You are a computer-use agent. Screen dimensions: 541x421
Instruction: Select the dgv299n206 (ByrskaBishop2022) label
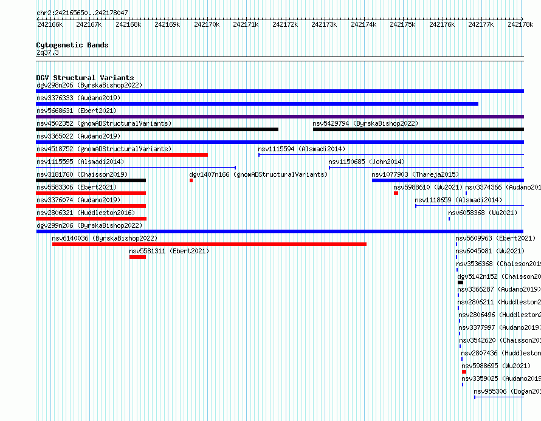pos(89,225)
